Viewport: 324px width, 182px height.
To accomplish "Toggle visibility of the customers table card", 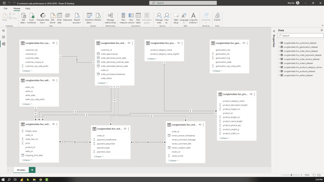I will tap(53, 43).
